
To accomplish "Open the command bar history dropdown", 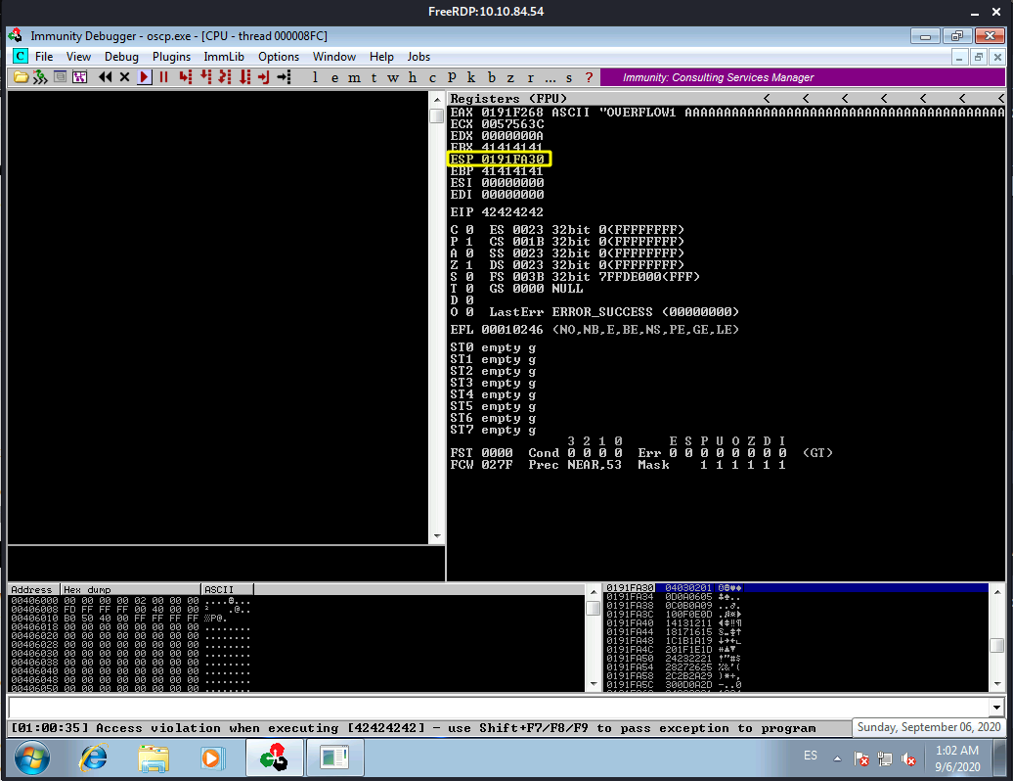I will point(996,708).
